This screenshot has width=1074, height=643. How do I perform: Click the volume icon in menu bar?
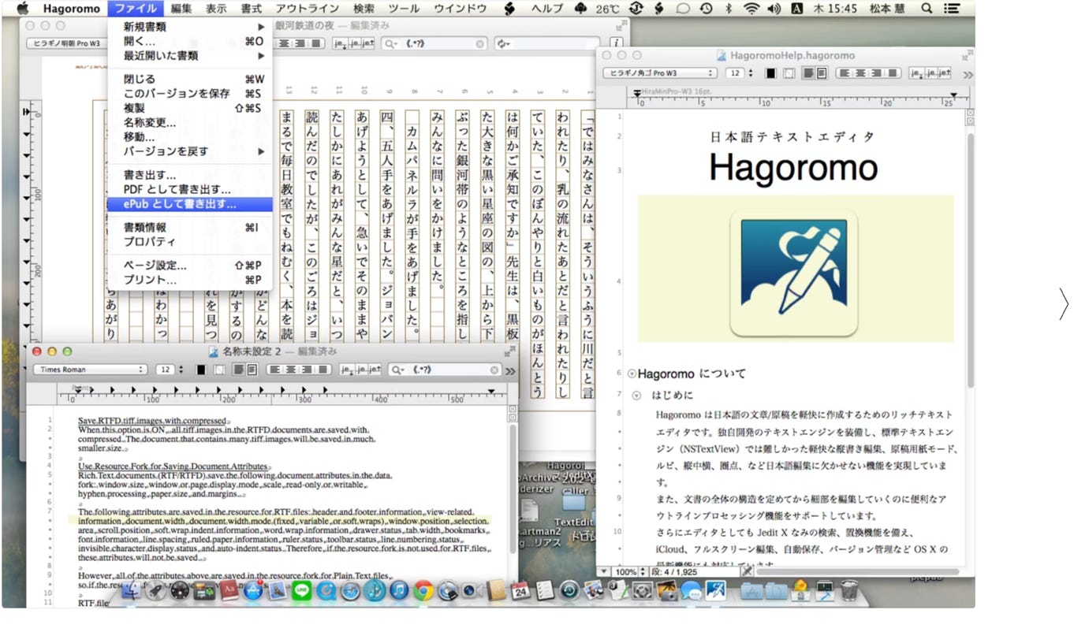[774, 9]
